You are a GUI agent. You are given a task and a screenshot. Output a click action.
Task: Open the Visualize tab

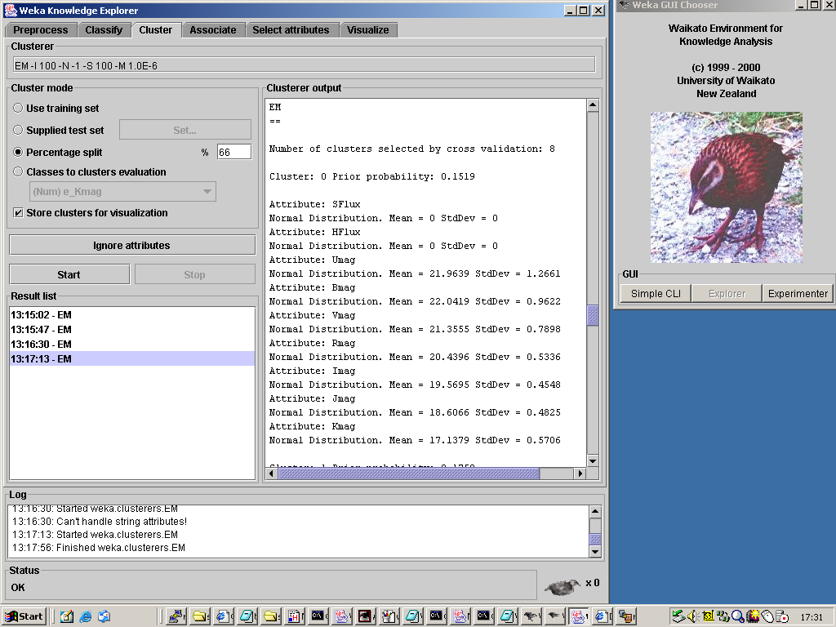click(x=367, y=30)
